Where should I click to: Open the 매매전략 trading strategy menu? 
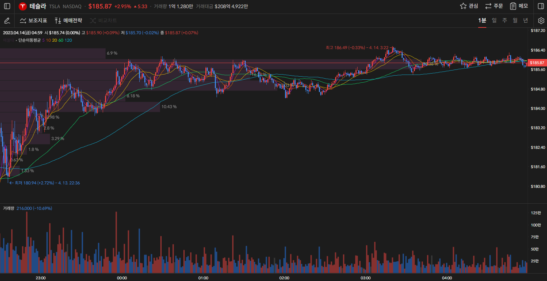(x=68, y=21)
